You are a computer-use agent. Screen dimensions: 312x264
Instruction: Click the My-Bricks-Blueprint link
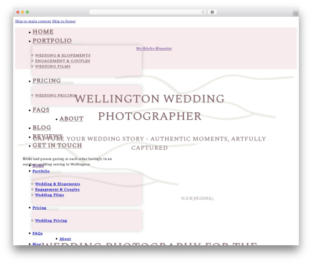154,48
